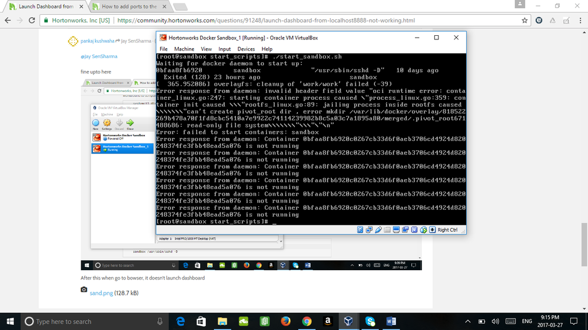The width and height of the screenshot is (588, 330).
Task: Open VirtualBox File menu
Action: [x=164, y=49]
